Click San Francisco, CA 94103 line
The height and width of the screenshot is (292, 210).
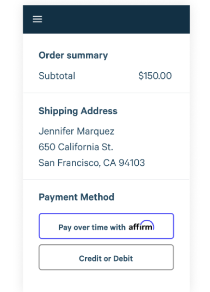click(x=92, y=163)
